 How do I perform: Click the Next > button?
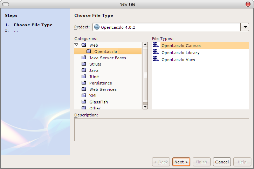point(181,162)
